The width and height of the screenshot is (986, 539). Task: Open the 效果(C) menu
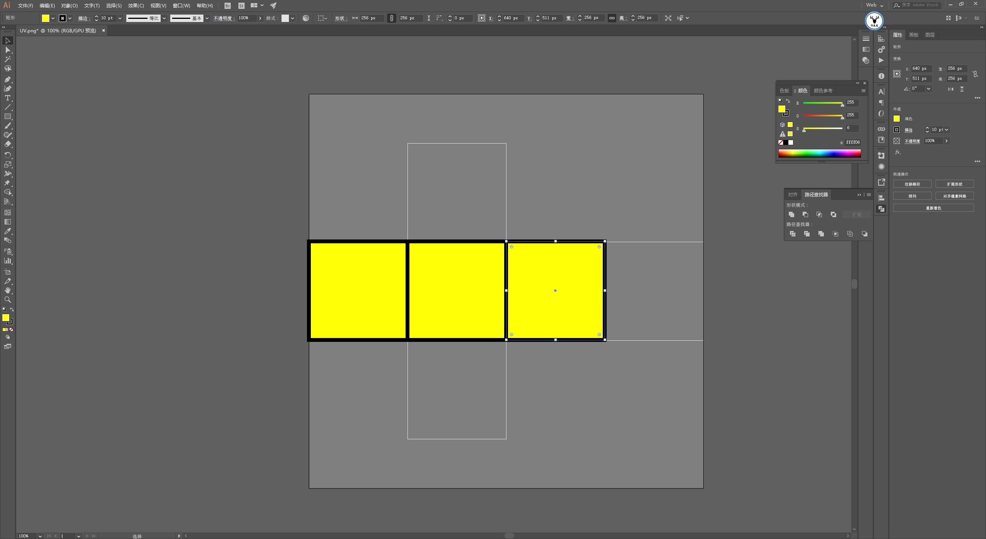pos(136,6)
